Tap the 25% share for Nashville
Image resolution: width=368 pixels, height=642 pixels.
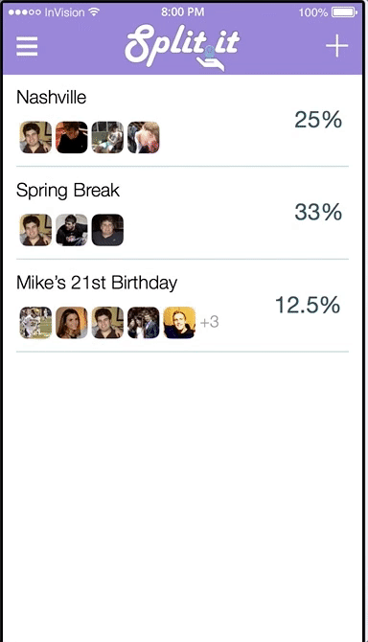pos(318,120)
